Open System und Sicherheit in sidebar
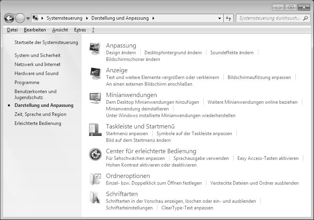The width and height of the screenshot is (314, 220). click(37, 55)
